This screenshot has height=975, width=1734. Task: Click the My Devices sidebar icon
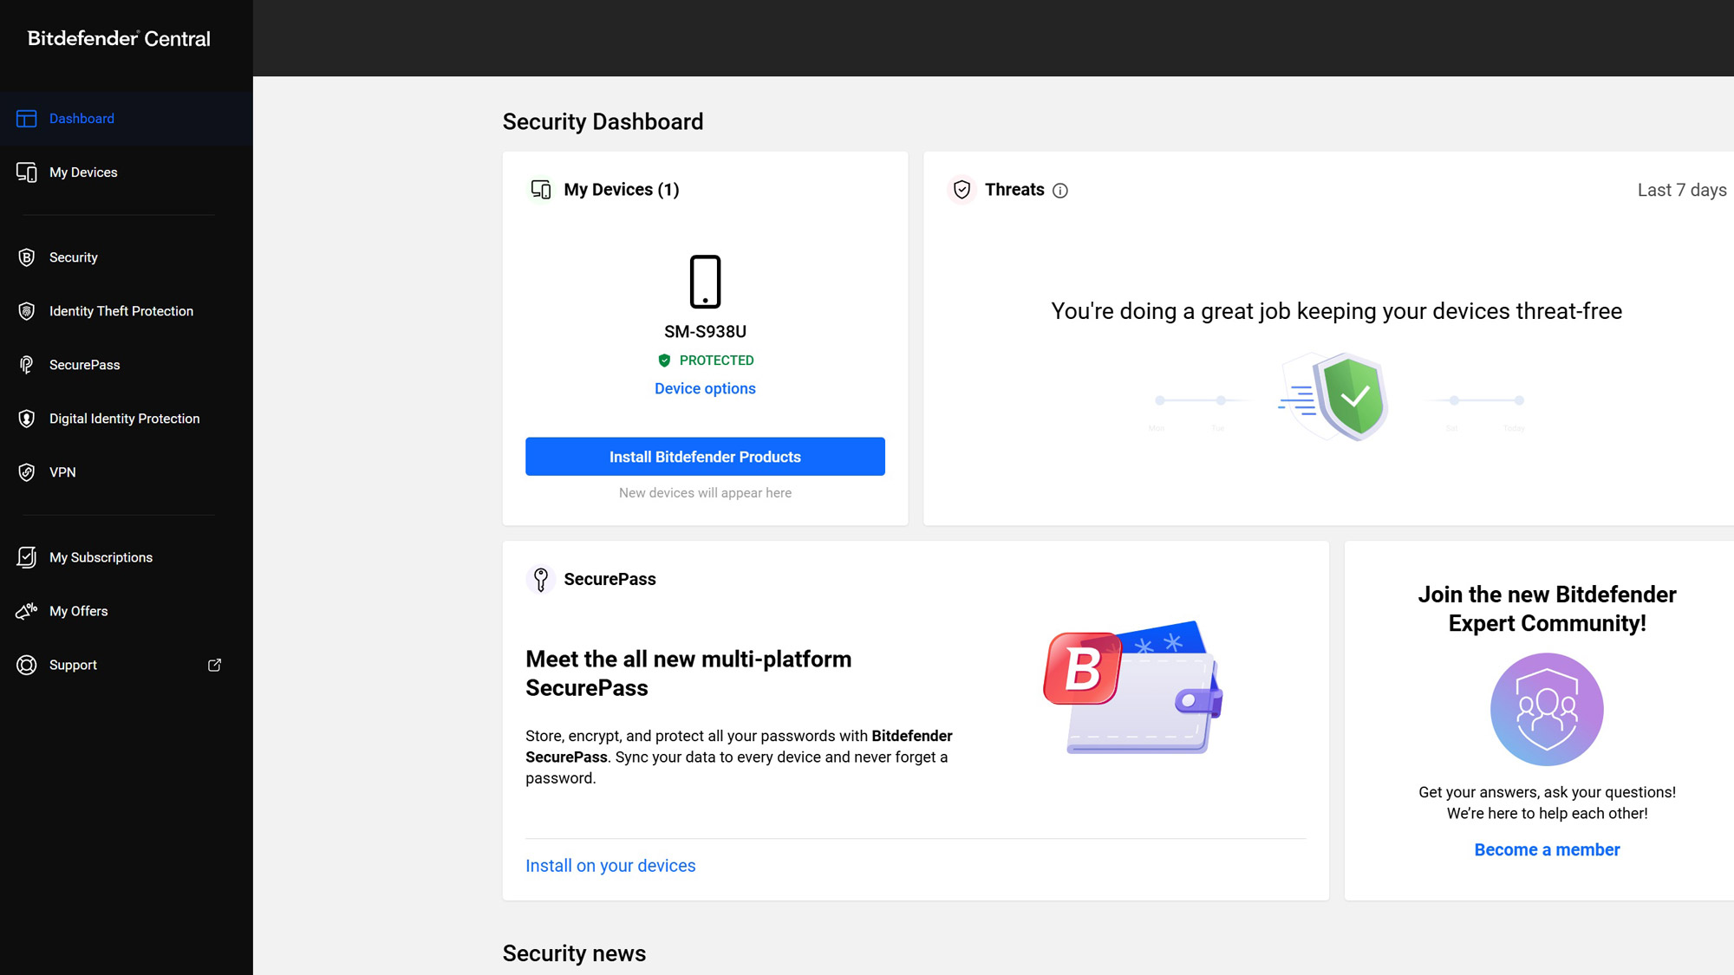point(27,172)
